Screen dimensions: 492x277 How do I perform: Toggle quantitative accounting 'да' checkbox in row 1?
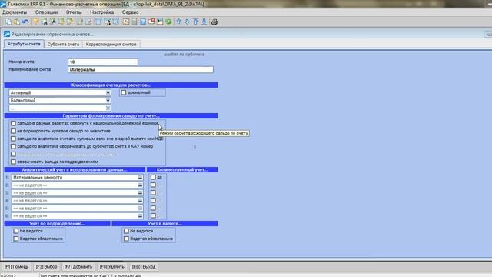153,178
